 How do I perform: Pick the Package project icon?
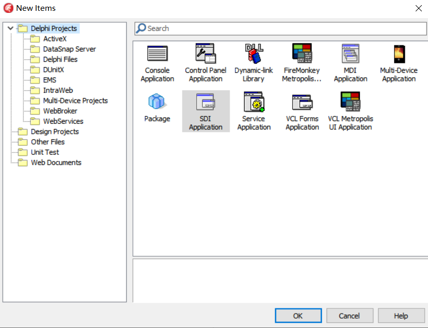point(157,102)
